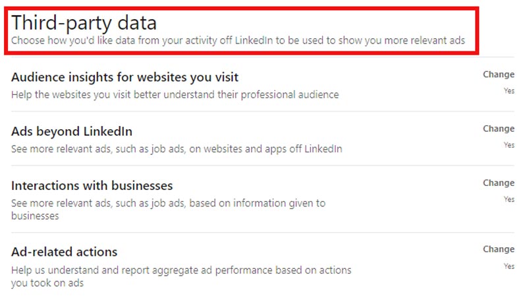Toggle the Yes value for Audience insights
The height and width of the screenshot is (296, 527).
tap(509, 91)
